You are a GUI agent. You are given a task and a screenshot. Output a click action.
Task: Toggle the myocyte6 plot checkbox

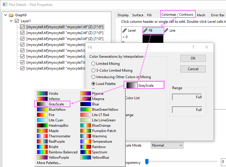[22, 56]
